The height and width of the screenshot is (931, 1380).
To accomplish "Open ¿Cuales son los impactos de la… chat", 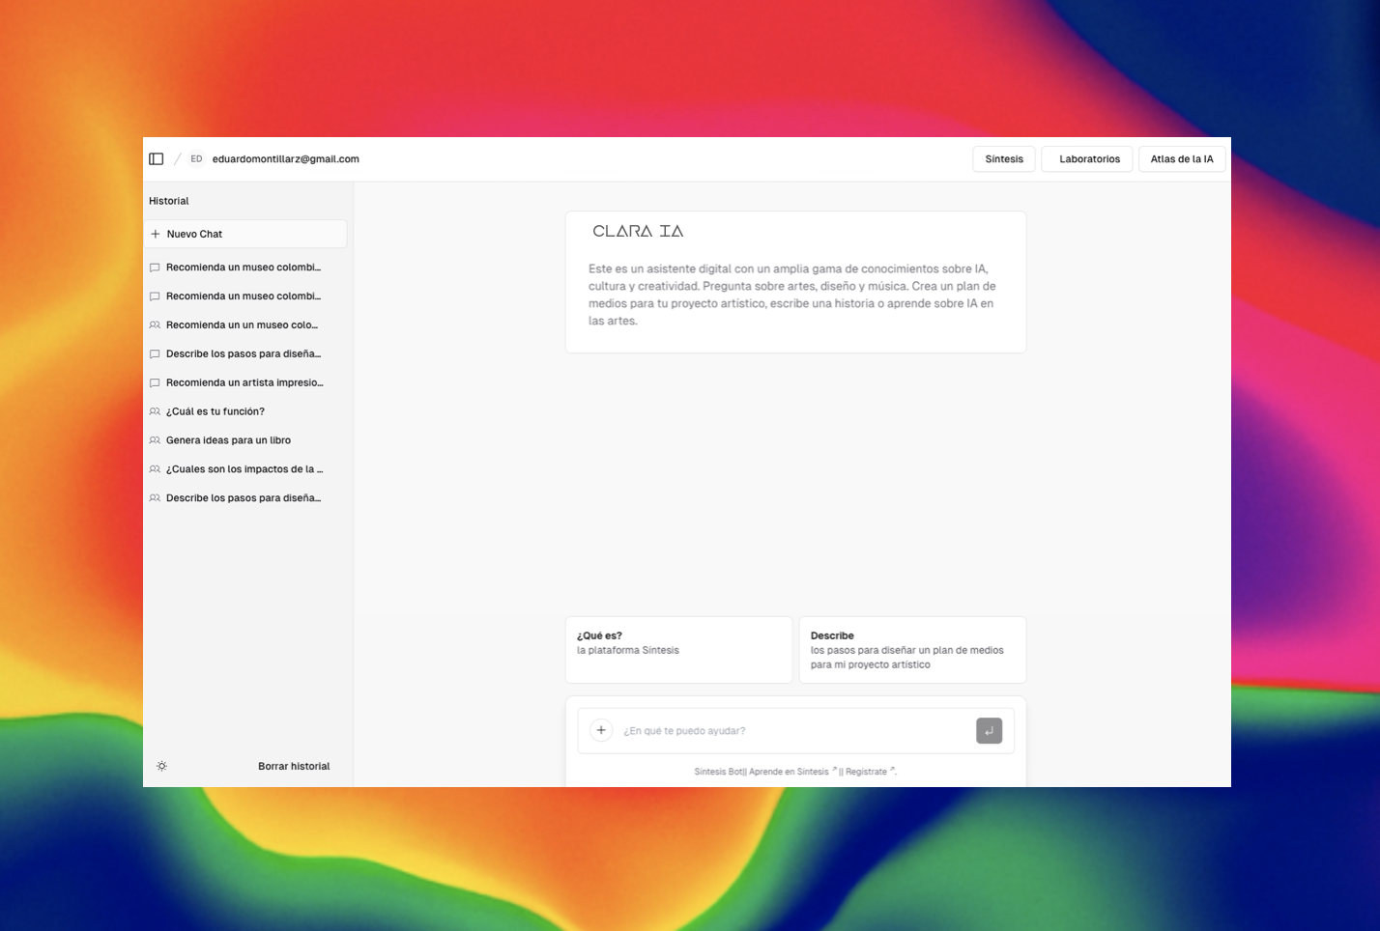I will (x=245, y=469).
